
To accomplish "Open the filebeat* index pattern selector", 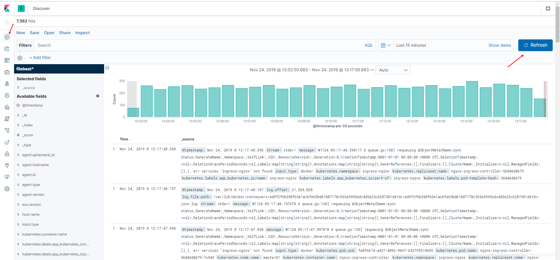I will click(x=59, y=69).
